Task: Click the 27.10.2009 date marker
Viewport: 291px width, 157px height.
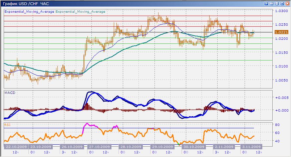Action: click(99, 147)
